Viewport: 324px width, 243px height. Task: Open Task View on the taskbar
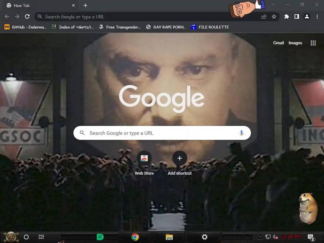[x=41, y=237]
